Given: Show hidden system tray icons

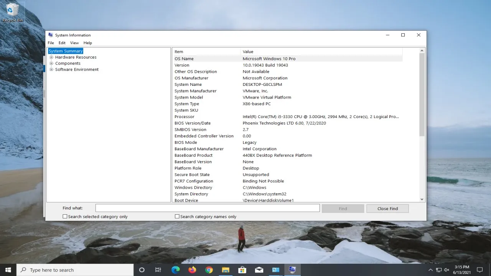Looking at the screenshot, I should click(431, 270).
